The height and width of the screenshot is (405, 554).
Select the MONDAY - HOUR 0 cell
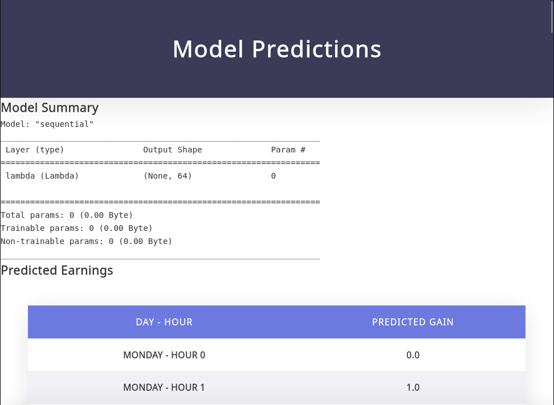click(x=164, y=355)
